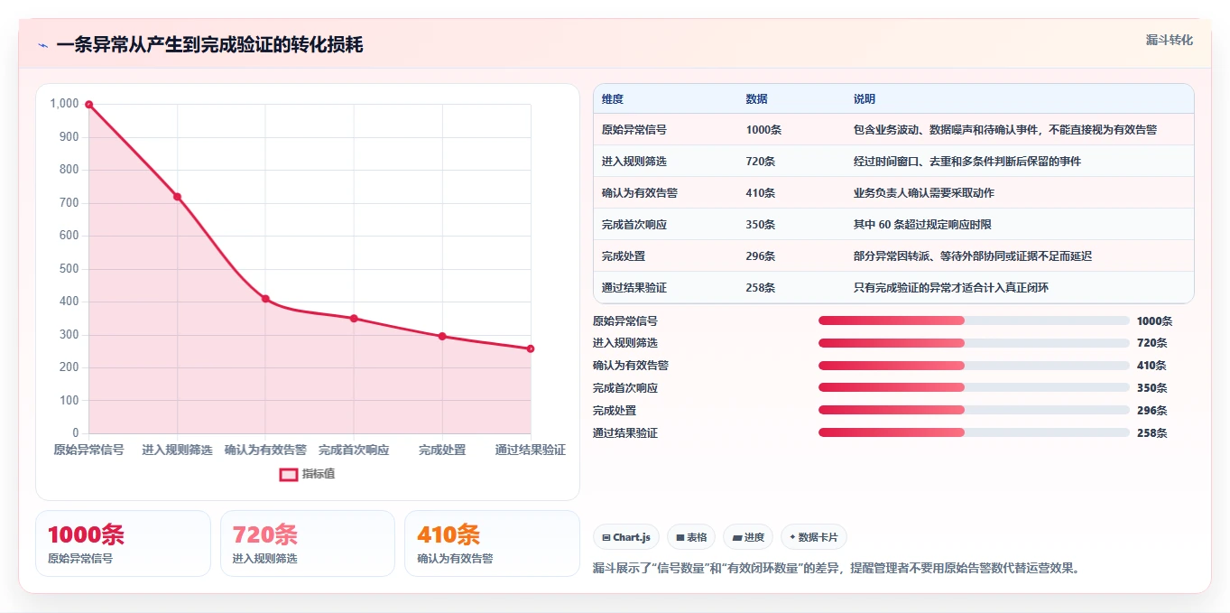The height and width of the screenshot is (613, 1230).
Task: Click the 1000条 table cell
Action: (763, 130)
